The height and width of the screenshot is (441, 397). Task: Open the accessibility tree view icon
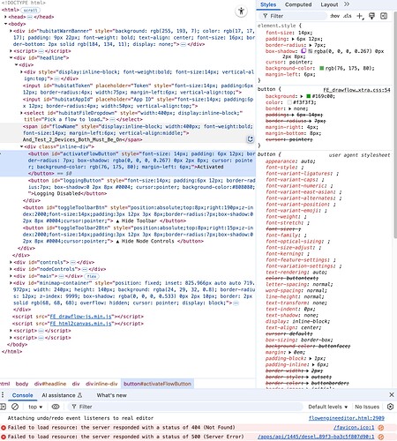coord(241,11)
